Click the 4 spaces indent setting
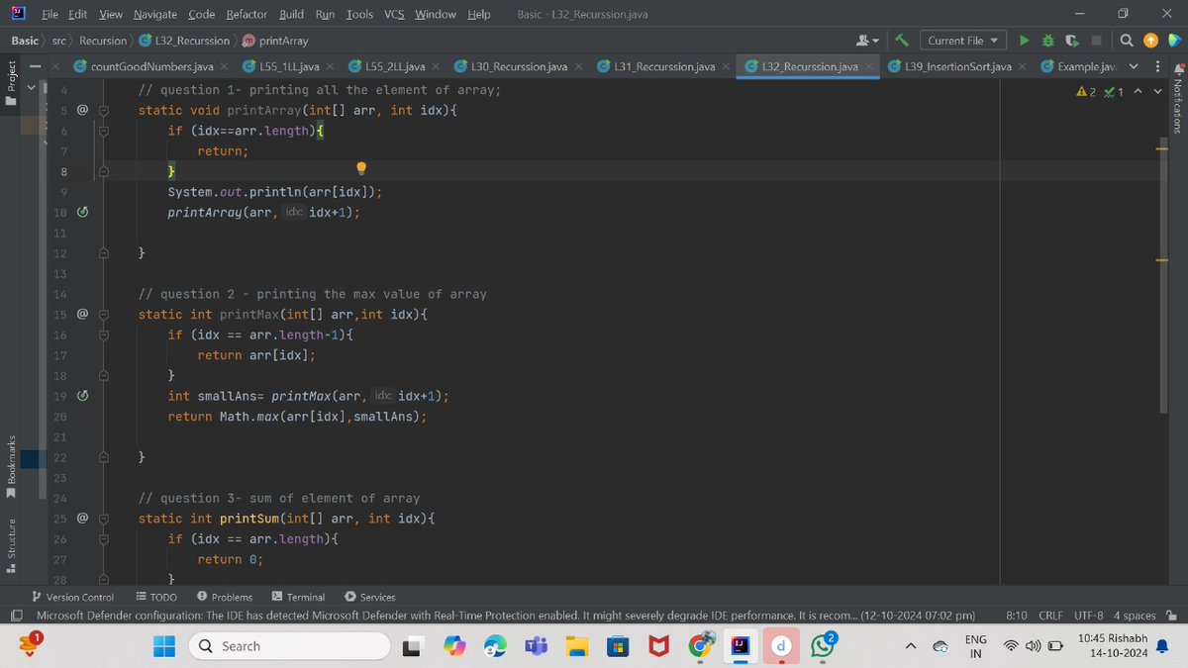 tap(1135, 616)
